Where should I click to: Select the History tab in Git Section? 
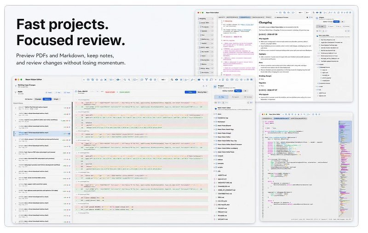point(47,99)
